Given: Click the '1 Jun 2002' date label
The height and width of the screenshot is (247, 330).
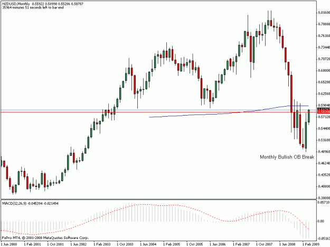Looking at the screenshot, I should (x=79, y=244).
